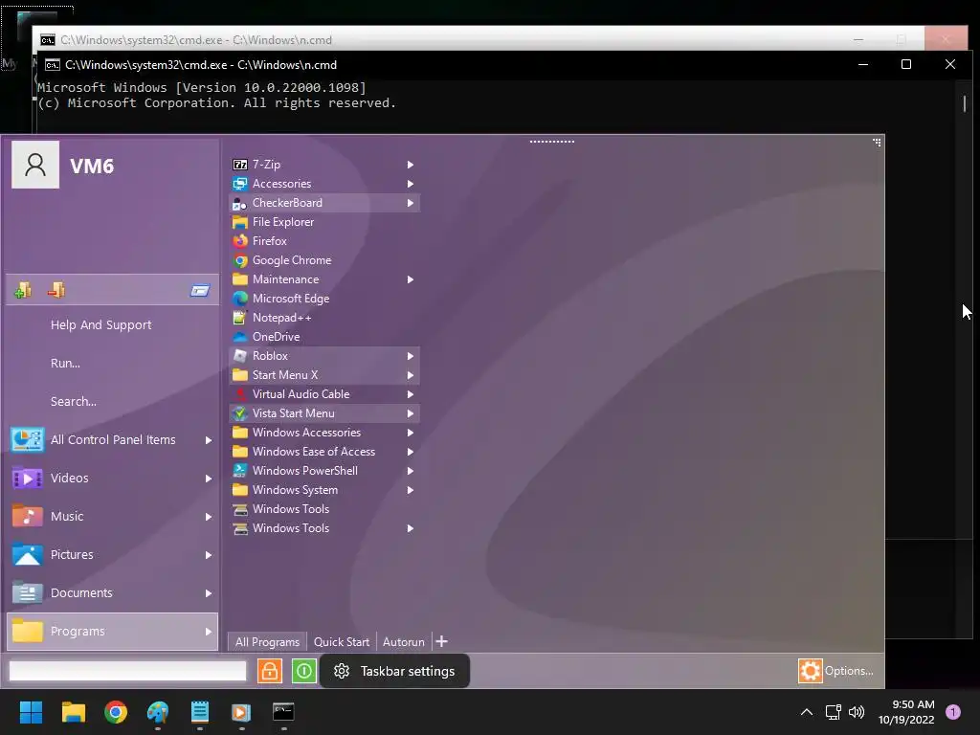This screenshot has height=735, width=980.
Task: Click the orange lock button
Action: point(270,671)
